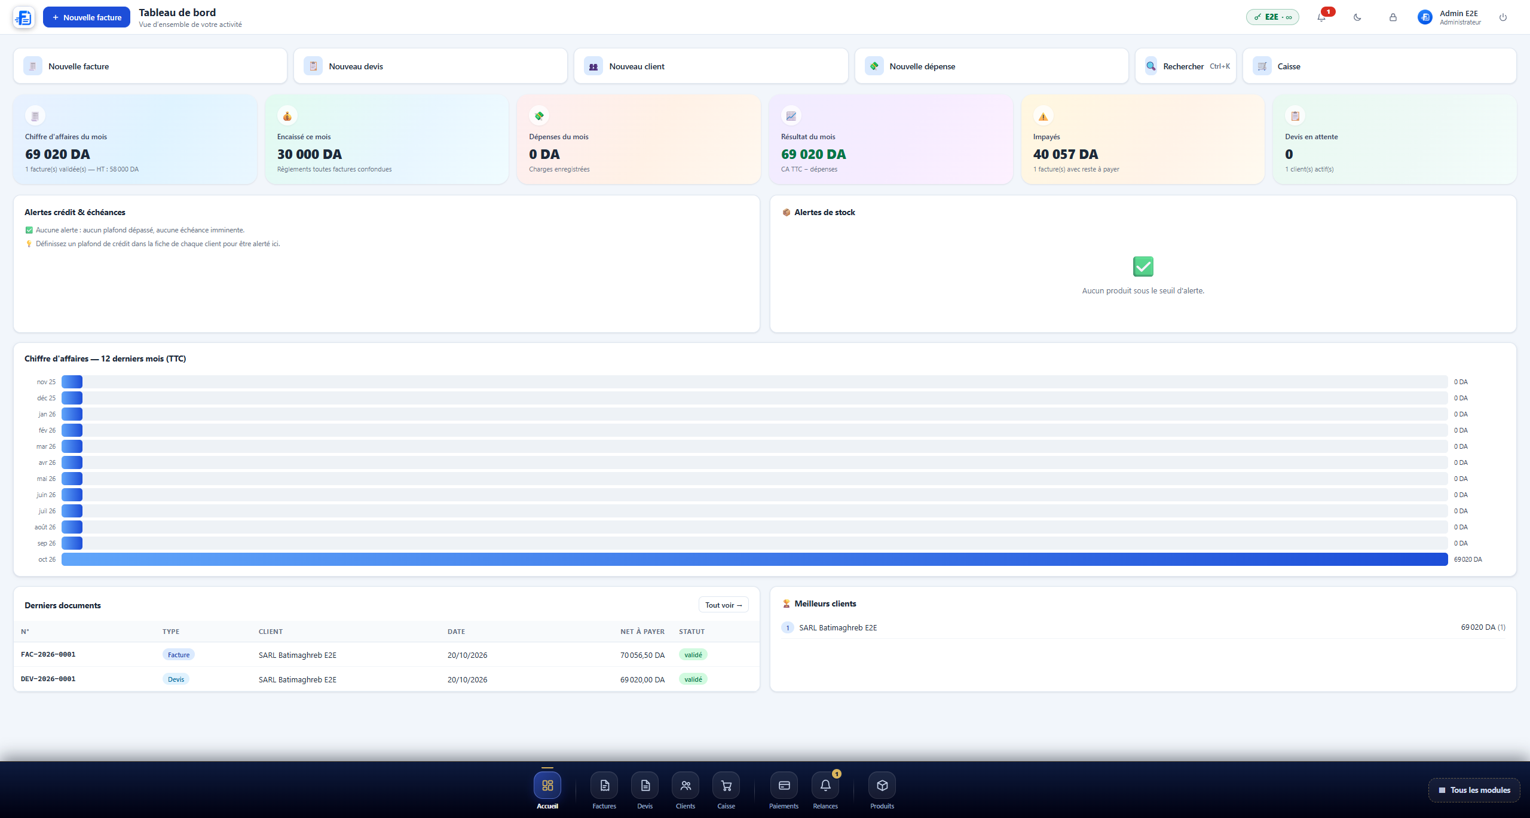Viewport: 1530px width, 818px height.
Task: Open the Rechercher Ctrl+K search box
Action: 1186,66
